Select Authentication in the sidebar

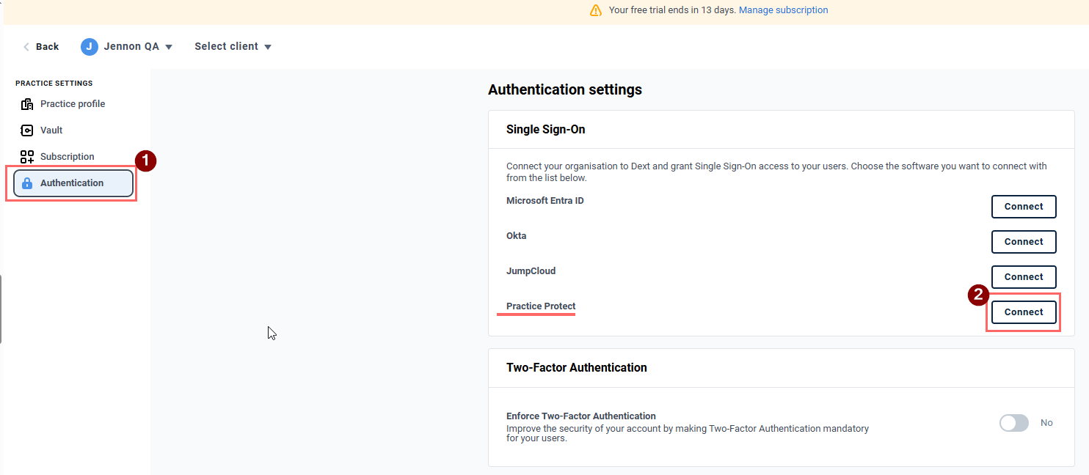click(x=72, y=183)
